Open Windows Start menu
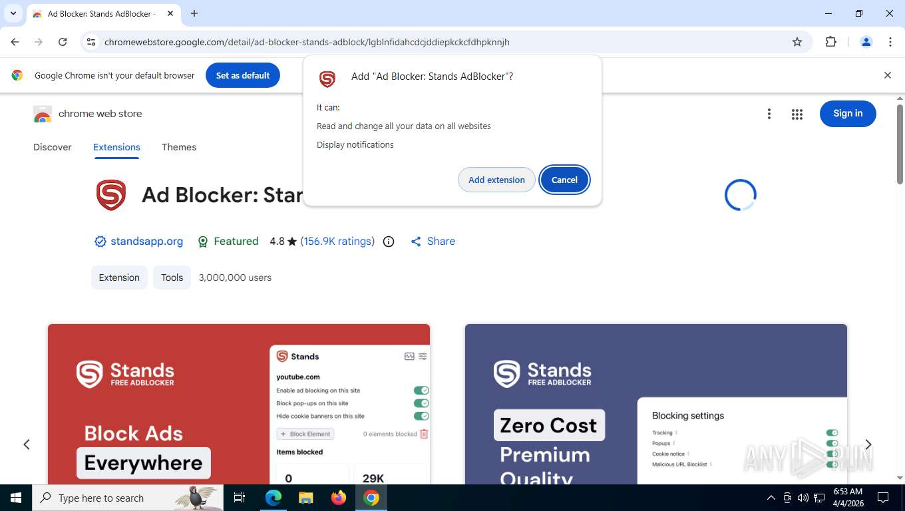Screen dimensions: 905x511 click(x=16, y=498)
